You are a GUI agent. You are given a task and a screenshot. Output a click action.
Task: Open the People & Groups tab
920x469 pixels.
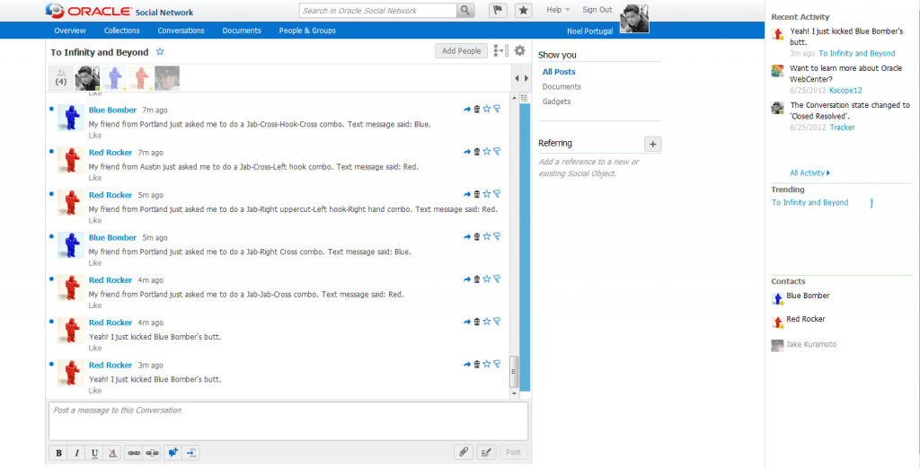[307, 31]
